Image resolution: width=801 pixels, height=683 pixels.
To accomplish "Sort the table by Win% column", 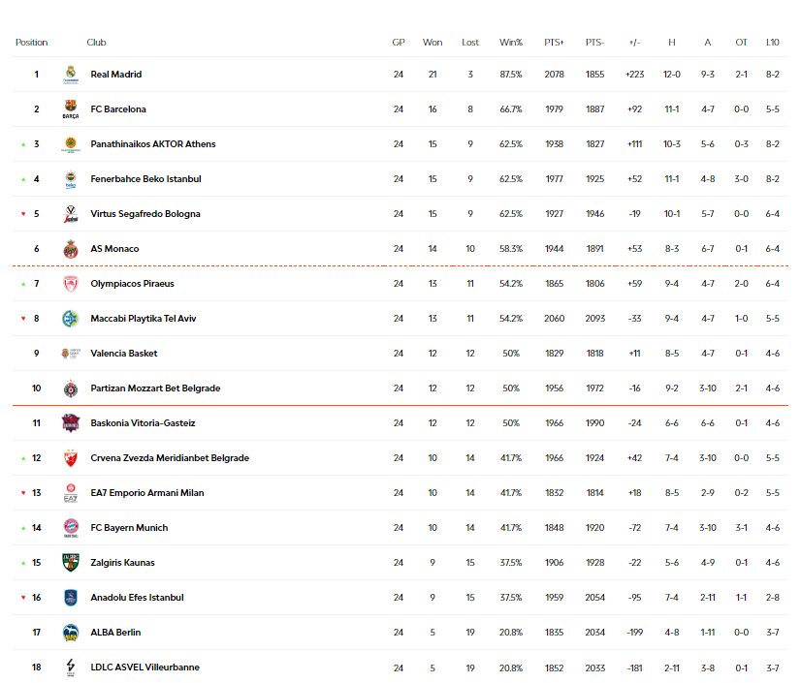I will point(511,43).
